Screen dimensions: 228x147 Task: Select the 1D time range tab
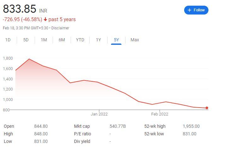click(8, 40)
